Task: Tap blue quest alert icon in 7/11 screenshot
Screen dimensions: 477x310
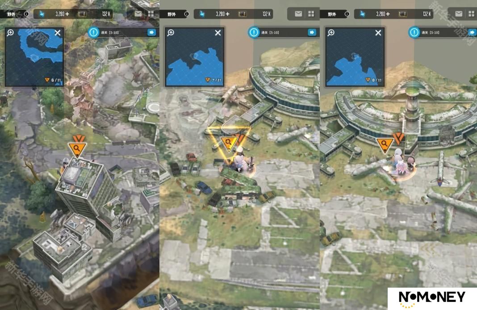Action: [x=254, y=32]
